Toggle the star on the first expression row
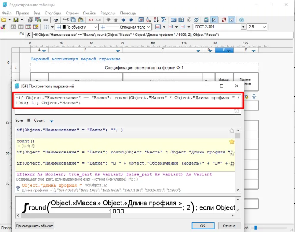295x232 pixels. [x=232, y=130]
